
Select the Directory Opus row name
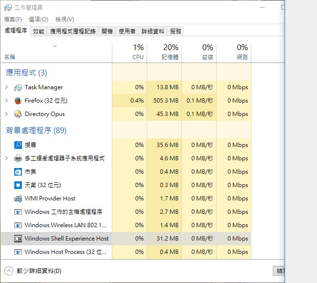[x=45, y=114]
